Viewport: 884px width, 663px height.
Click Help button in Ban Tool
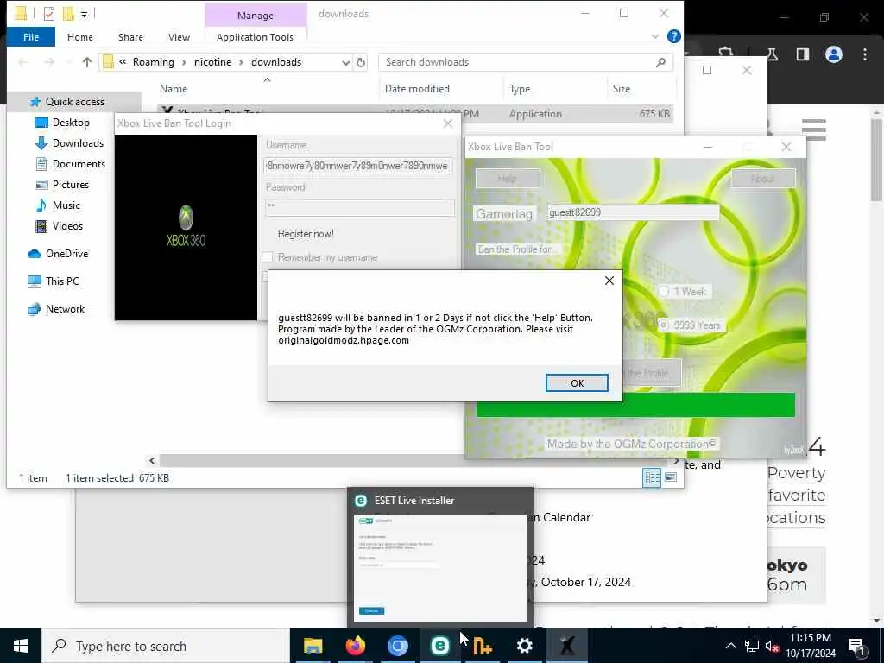[x=508, y=179]
